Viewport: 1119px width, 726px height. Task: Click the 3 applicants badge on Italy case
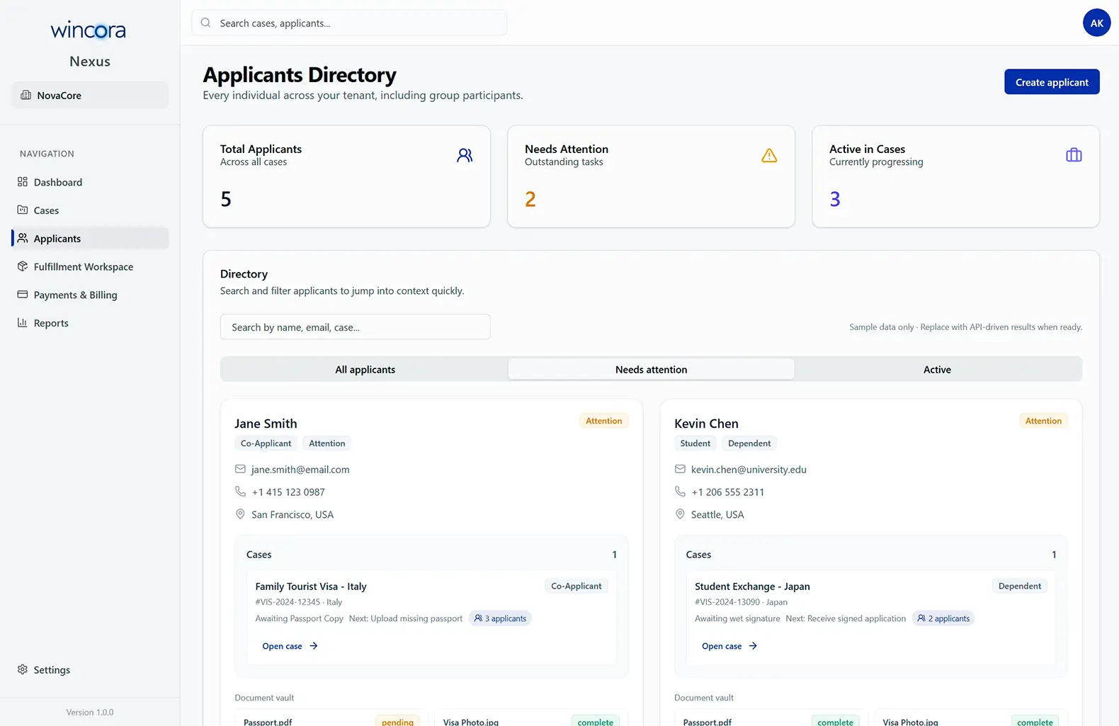[501, 618]
